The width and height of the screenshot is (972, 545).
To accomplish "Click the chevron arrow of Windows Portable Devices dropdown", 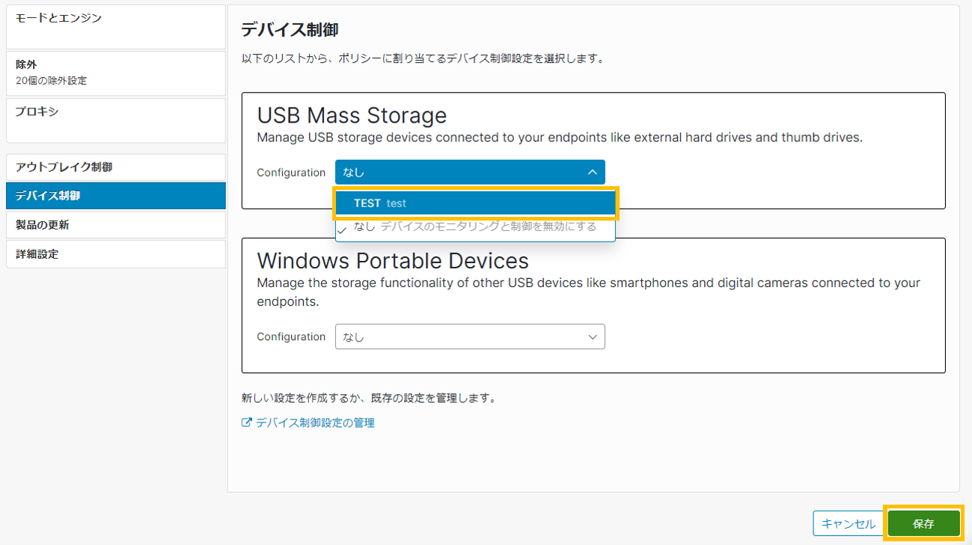I will 593,337.
